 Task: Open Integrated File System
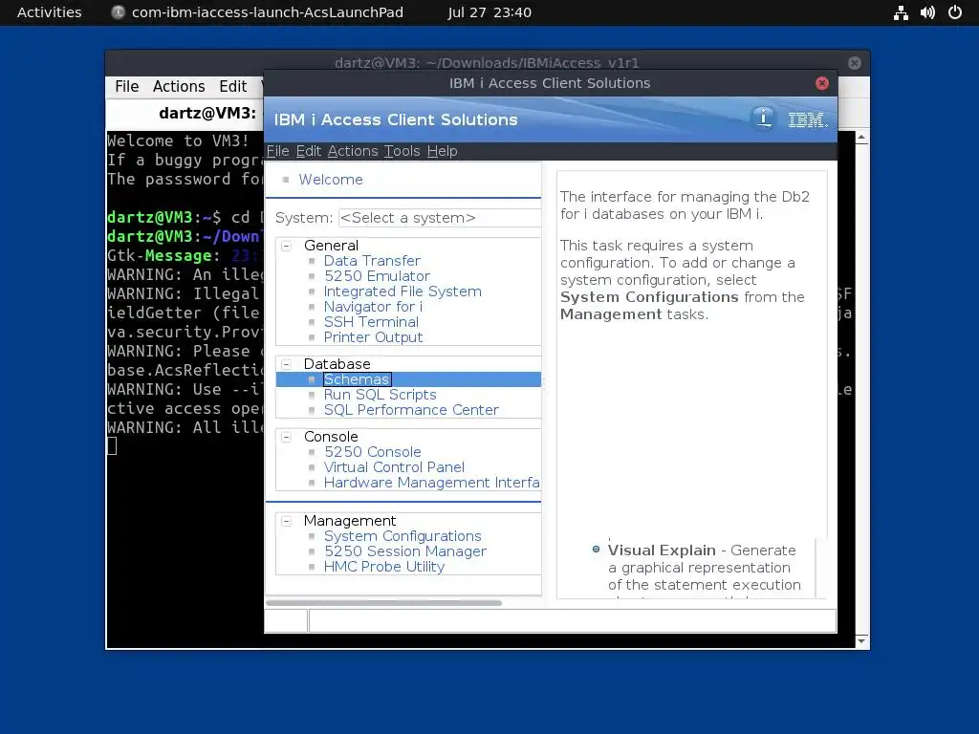402,291
